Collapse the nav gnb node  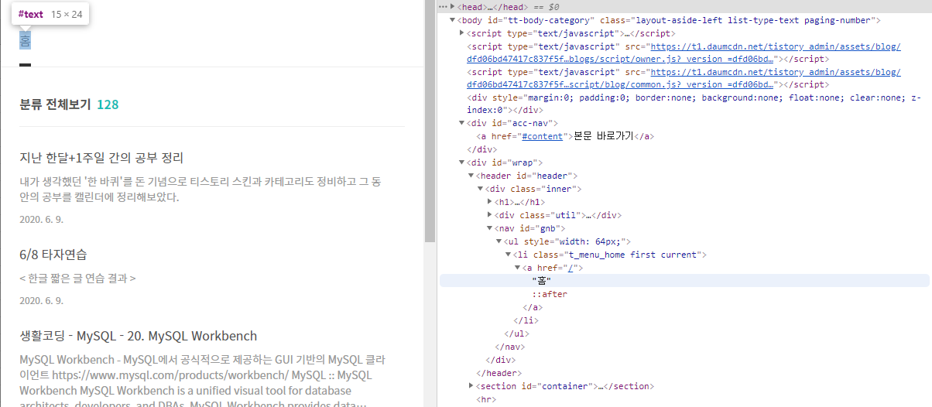(x=490, y=228)
